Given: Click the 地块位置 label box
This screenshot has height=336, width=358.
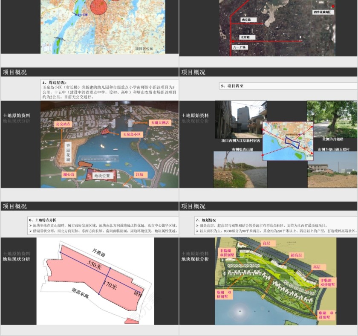Looking at the screenshot, I should click(102, 175).
